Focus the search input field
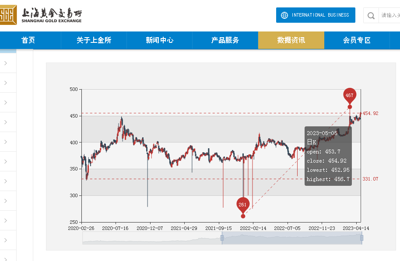 (x=390, y=15)
